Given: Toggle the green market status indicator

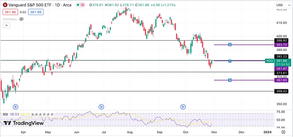Looking at the screenshot, I should (77, 5).
